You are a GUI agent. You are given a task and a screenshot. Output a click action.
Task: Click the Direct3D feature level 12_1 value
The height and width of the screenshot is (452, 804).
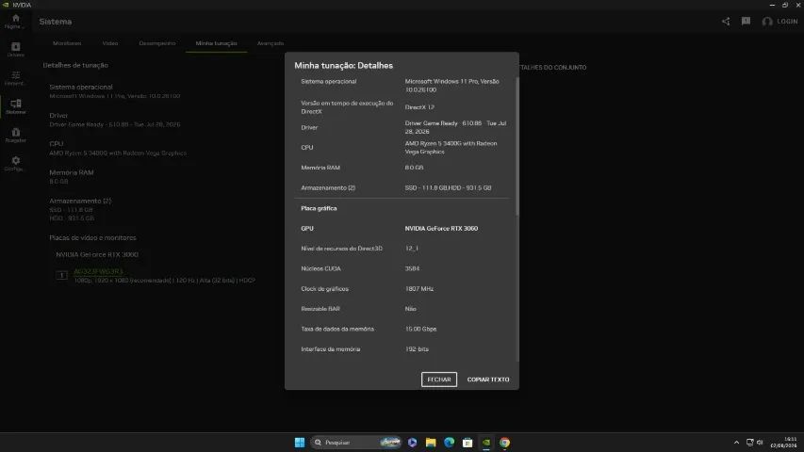411,249
